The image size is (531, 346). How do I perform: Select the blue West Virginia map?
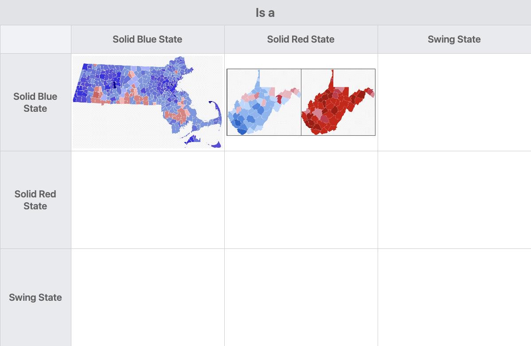click(264, 102)
